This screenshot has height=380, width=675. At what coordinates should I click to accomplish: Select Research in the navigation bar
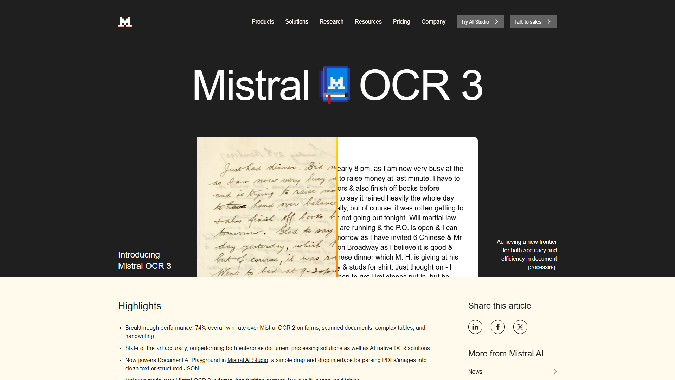tap(331, 21)
